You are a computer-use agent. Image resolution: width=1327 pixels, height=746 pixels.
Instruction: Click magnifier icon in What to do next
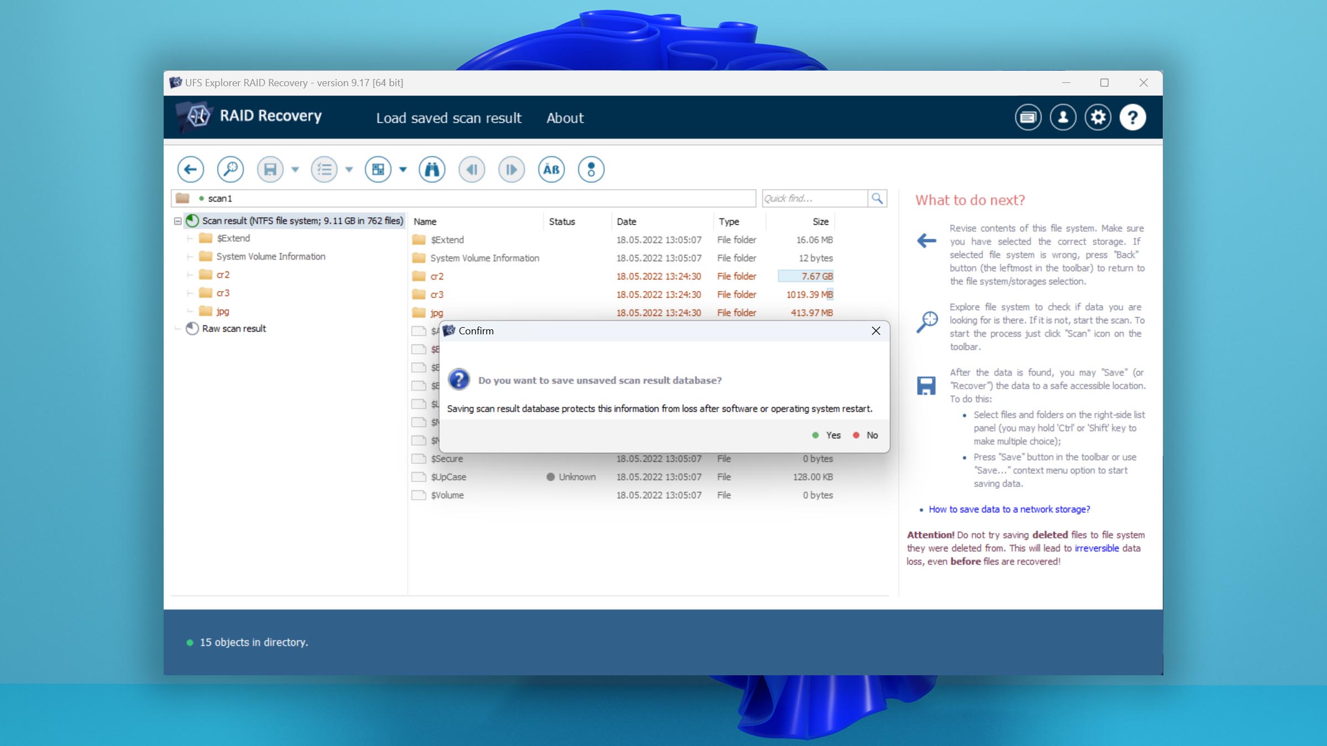[x=927, y=322]
